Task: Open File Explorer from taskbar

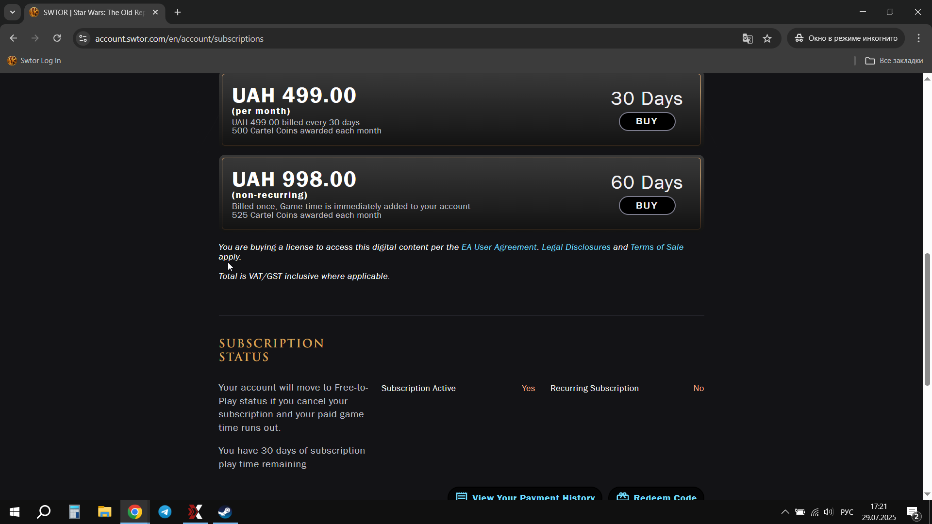Action: pyautogui.click(x=104, y=512)
